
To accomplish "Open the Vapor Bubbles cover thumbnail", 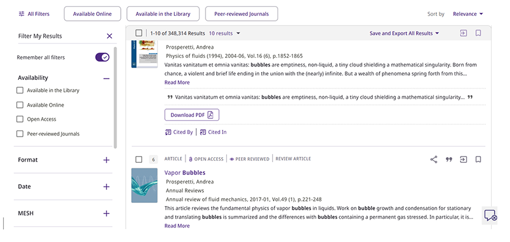I will pos(145,185).
